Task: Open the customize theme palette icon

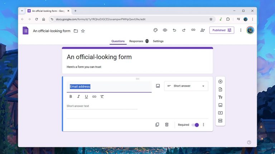Action: pyautogui.click(x=155, y=30)
